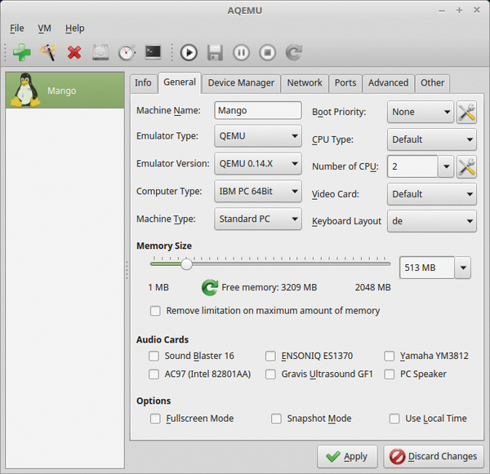Click the floppy save VM state icon
490x474 pixels.
215,52
